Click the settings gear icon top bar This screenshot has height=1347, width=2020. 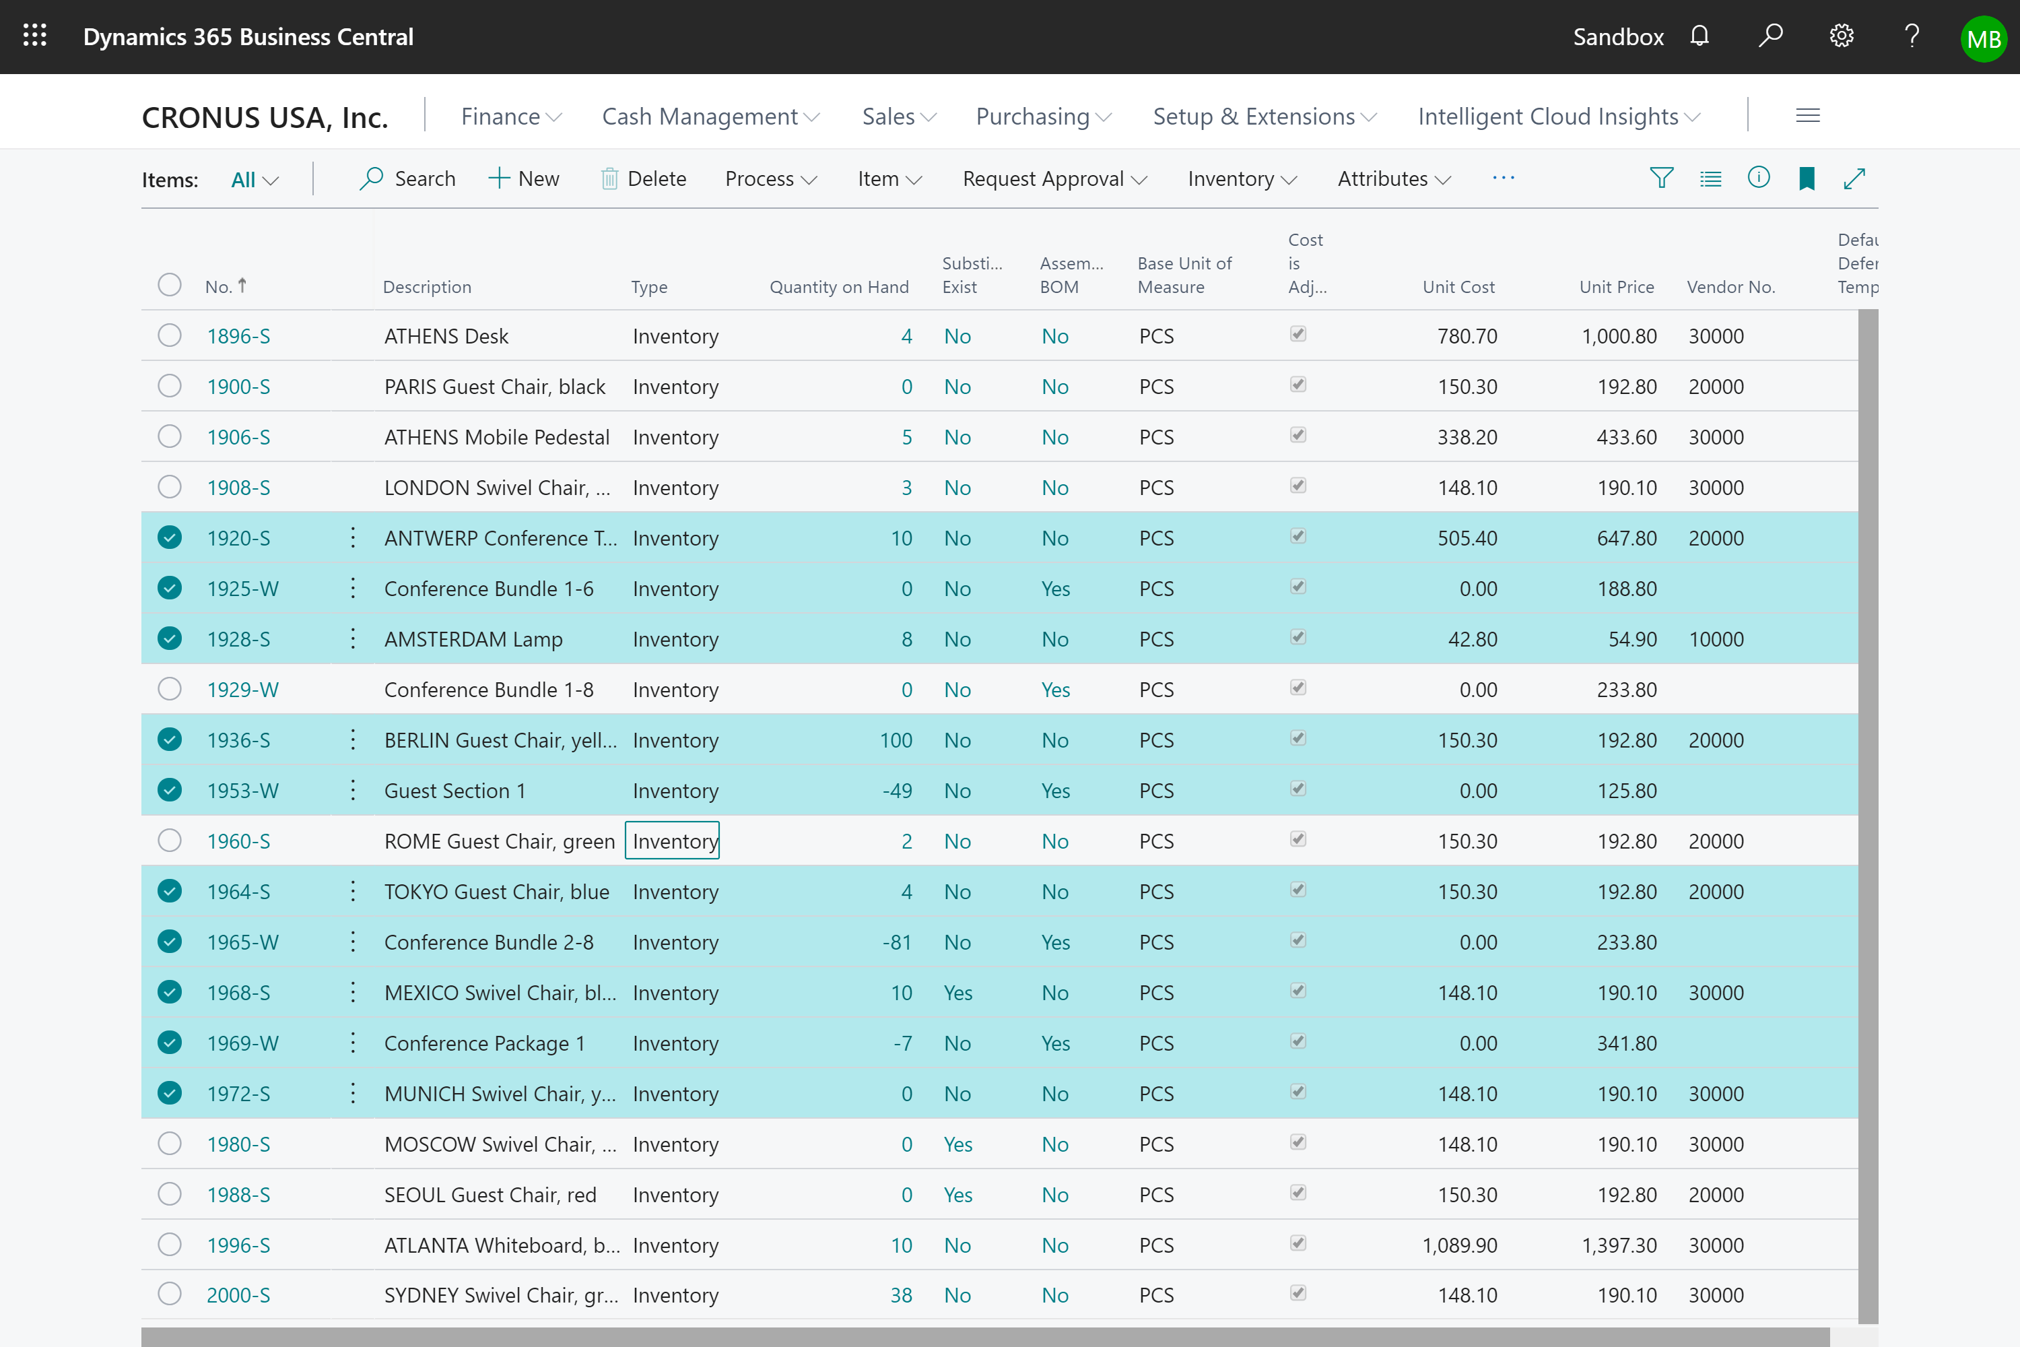point(1841,38)
